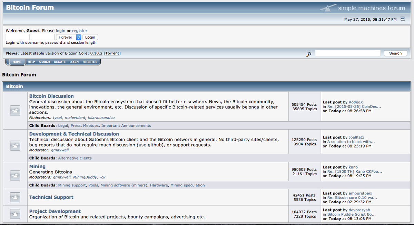
Task: Click the Simple Machines Forum logo
Action: [362, 8]
